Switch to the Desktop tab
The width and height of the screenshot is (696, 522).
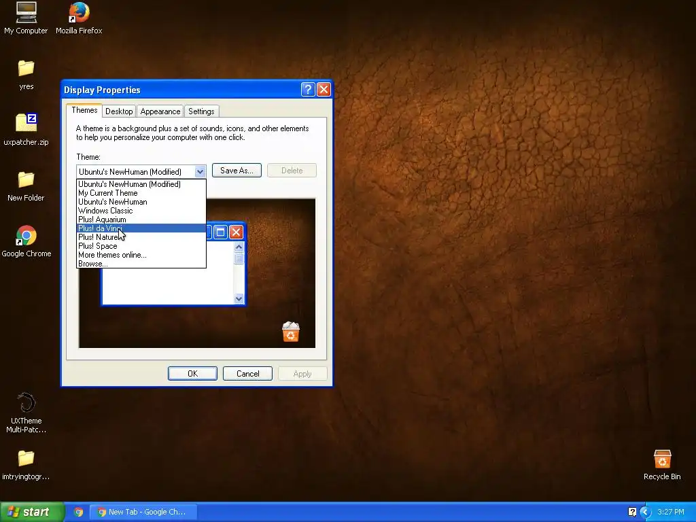(x=119, y=111)
